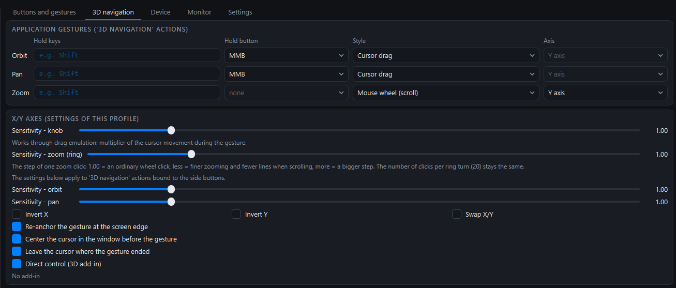Open the Pan hold button dropdown
Viewport: 676px width, 288px height.
[287, 74]
